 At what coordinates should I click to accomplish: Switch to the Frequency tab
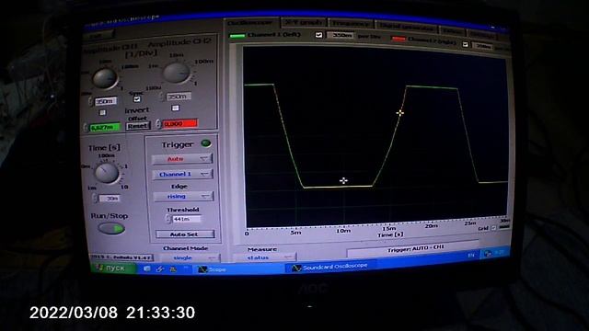pyautogui.click(x=351, y=24)
